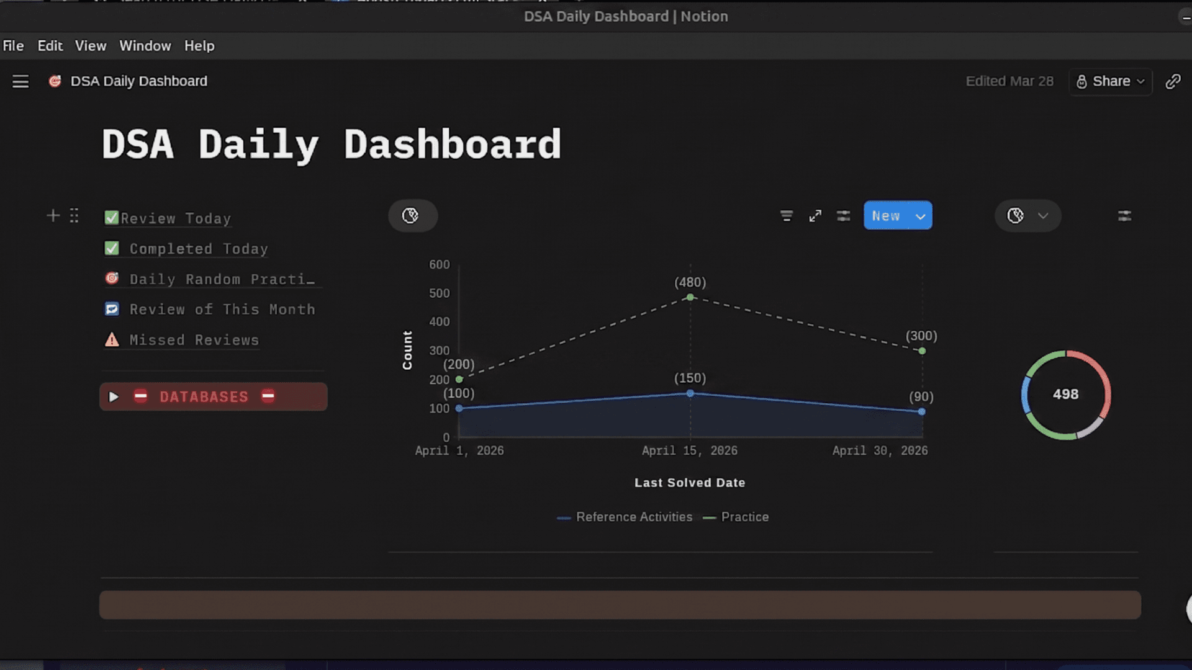Click the DATABASES heading text
Screen dimensions: 1192x670
tap(204, 397)
